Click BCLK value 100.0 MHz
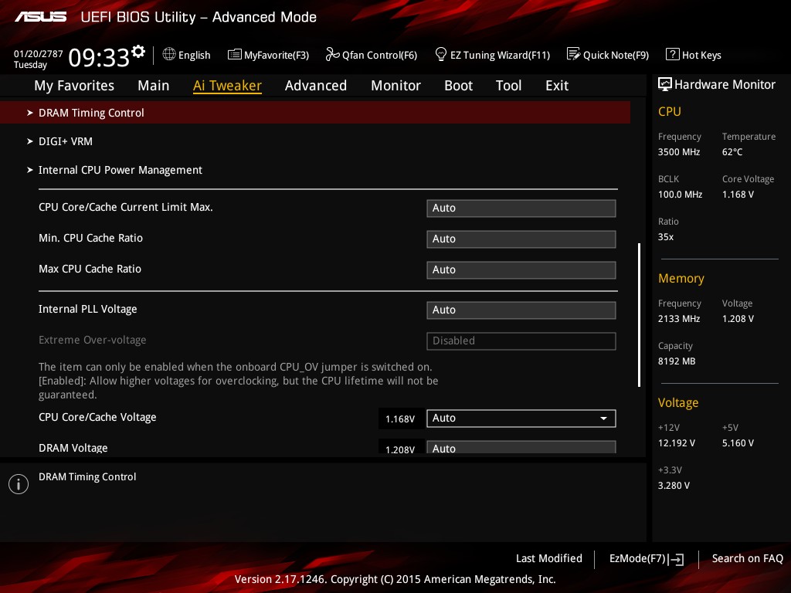Viewport: 791px width, 593px height. (x=680, y=194)
